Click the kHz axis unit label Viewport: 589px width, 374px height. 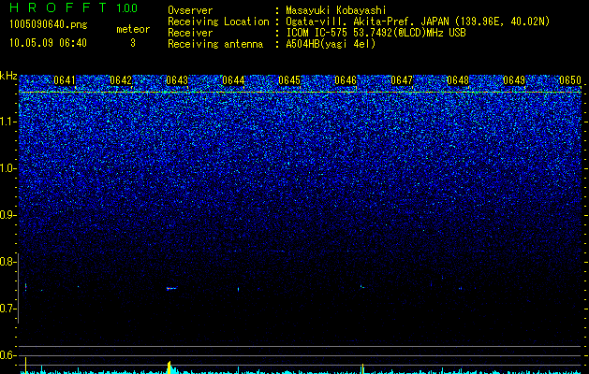8,76
